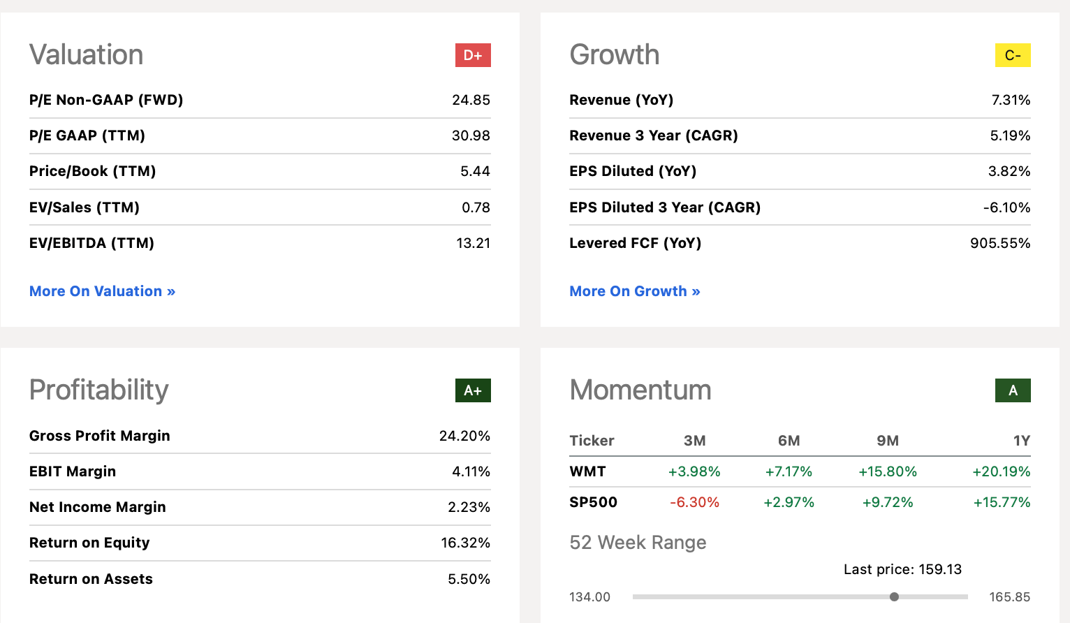This screenshot has width=1070, height=623.
Task: Open the More On Growth link
Action: 634,291
